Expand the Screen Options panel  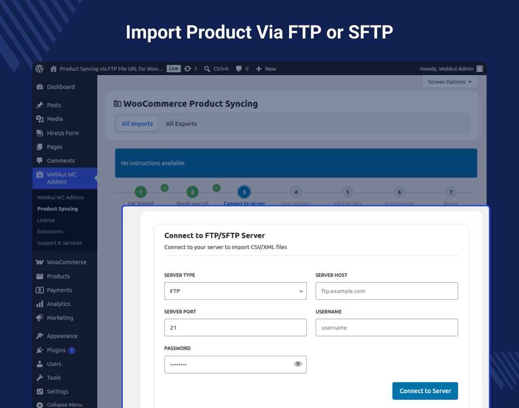point(449,82)
